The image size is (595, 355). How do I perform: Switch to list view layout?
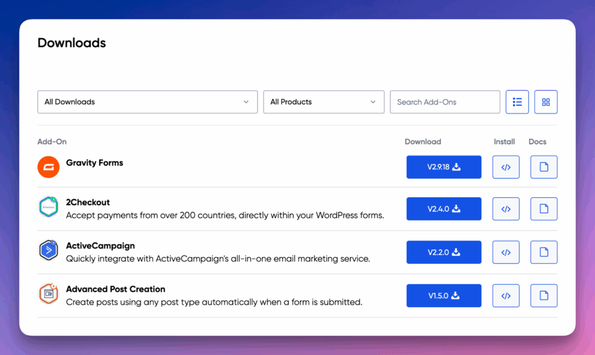517,102
